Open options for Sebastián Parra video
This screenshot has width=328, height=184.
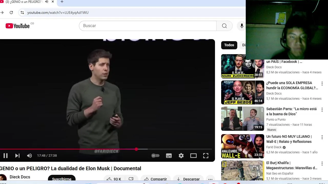[322, 110]
